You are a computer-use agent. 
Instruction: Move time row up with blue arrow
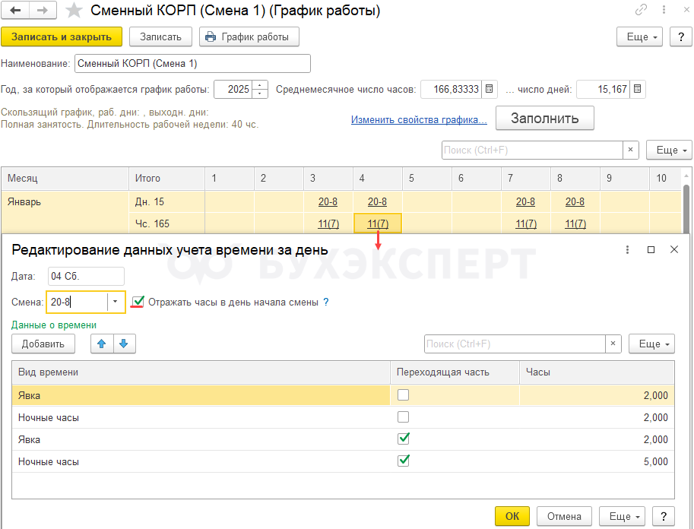coord(102,344)
